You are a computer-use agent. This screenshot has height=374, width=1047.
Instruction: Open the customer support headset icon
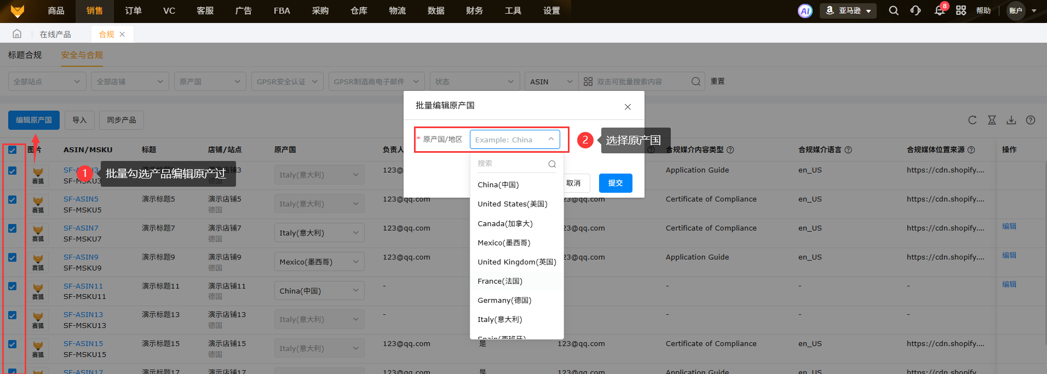click(x=916, y=11)
